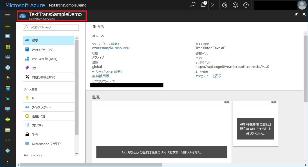
Task: Expand the sidebar with bottom chevron arrow
Action: point(8,162)
